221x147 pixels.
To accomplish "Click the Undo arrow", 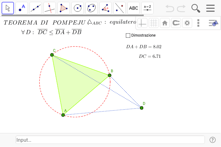I will pyautogui.click(x=170, y=8).
